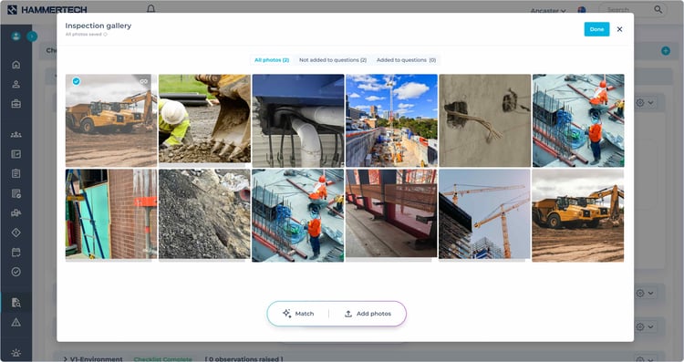
Task: Click the Done button in Inspection gallery
Action: (x=596, y=29)
